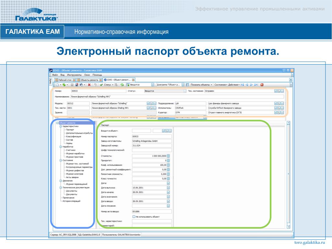The width and height of the screenshot is (332, 249).
Task: Open the Файл menu
Action: [x=55, y=75]
